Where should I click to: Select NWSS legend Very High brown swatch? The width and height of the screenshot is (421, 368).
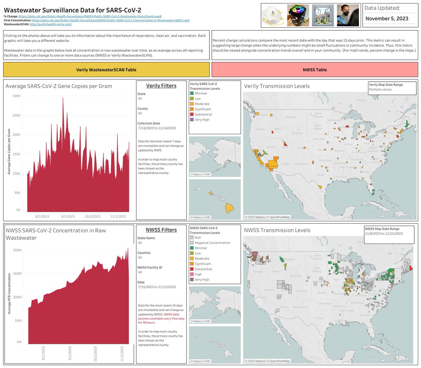[192, 279]
